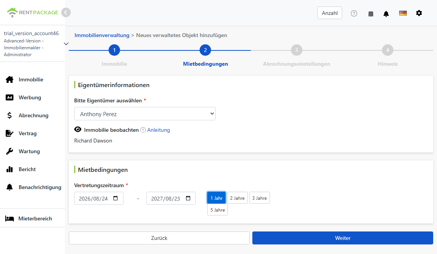437x254 pixels.
Task: Go to step 1 Immobilie
Action: click(x=114, y=50)
